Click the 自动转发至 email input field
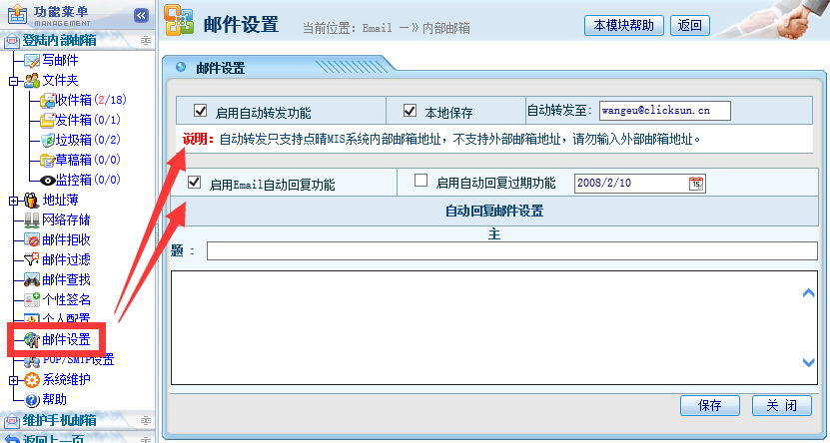This screenshot has height=443, width=830. coord(665,111)
